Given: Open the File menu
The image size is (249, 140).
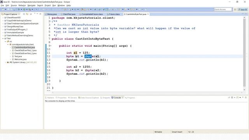Looking at the screenshot, I should pyautogui.click(x=2, y=5).
